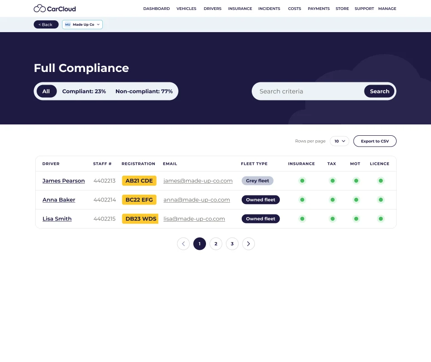The image size is (431, 362).
Task: Click Anna Baker's licence status dot
Action: (x=380, y=200)
